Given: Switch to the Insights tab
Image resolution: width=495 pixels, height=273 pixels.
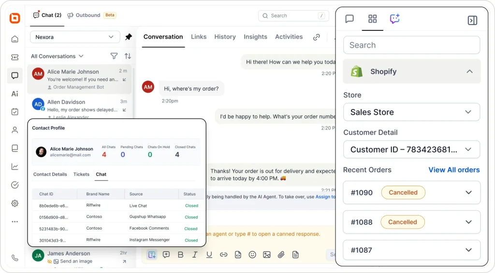Looking at the screenshot, I should tap(255, 37).
